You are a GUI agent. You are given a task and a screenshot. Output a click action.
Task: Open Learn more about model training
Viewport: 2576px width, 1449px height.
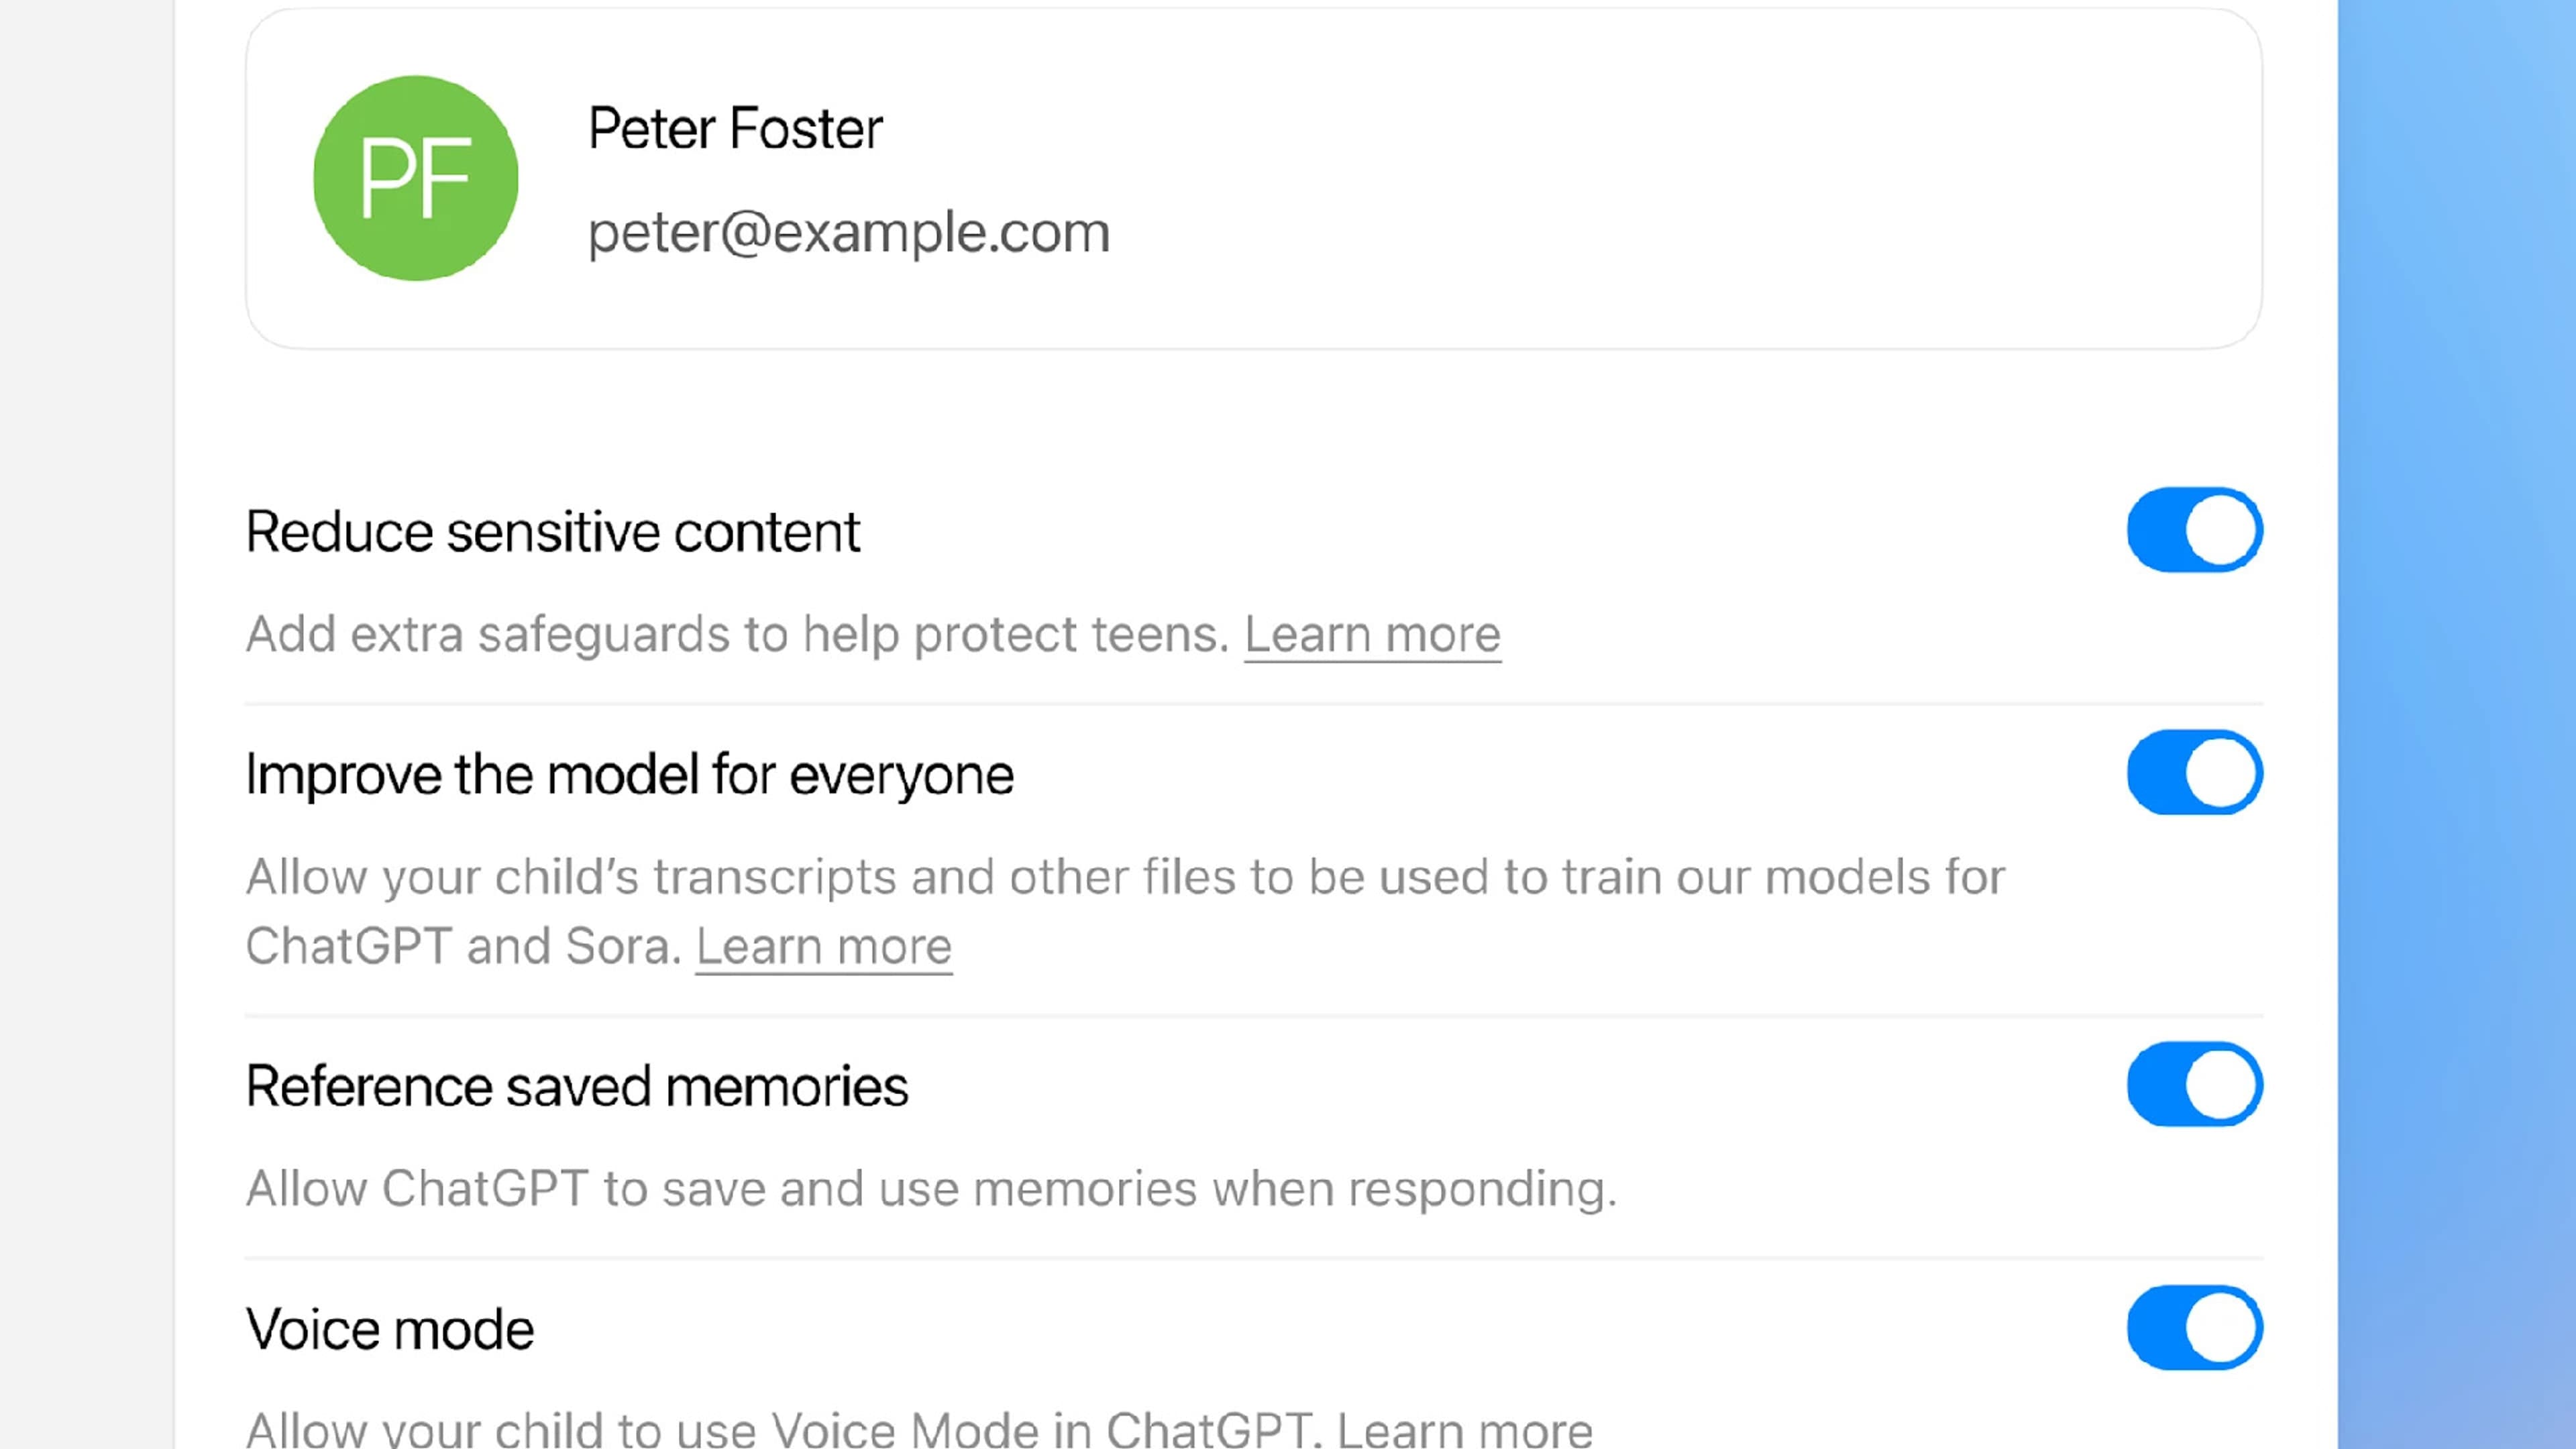[823, 946]
